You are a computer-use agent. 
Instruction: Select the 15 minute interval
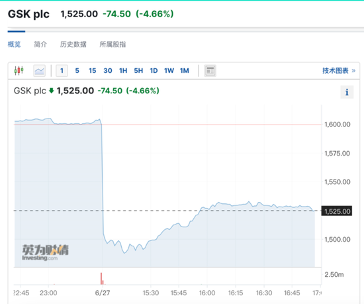coord(93,71)
